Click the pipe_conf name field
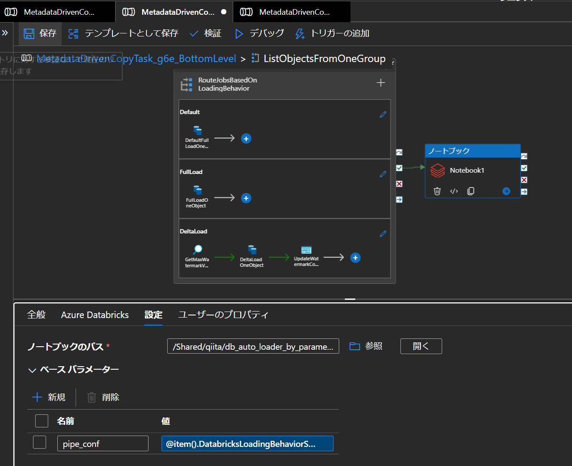The height and width of the screenshot is (466, 572). tap(103, 443)
